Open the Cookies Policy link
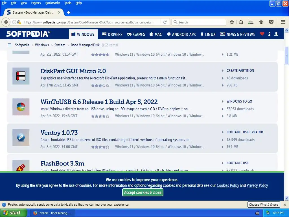 click(228, 185)
